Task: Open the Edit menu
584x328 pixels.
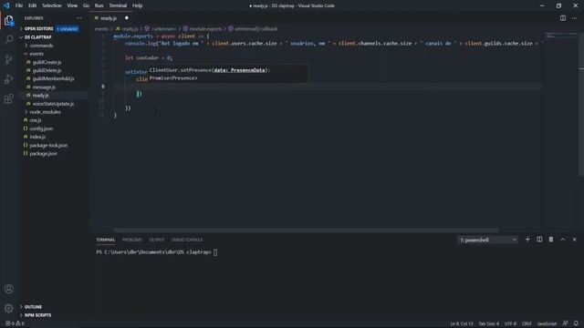Action: click(x=33, y=5)
